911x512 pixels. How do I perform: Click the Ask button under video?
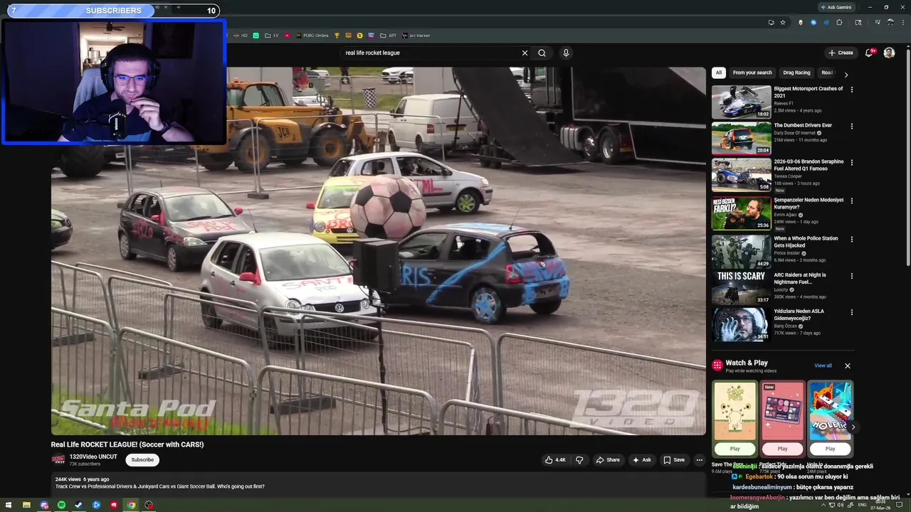click(x=641, y=460)
